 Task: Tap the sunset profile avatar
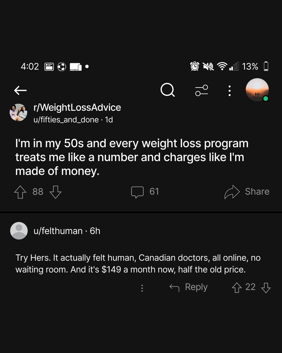point(257,90)
